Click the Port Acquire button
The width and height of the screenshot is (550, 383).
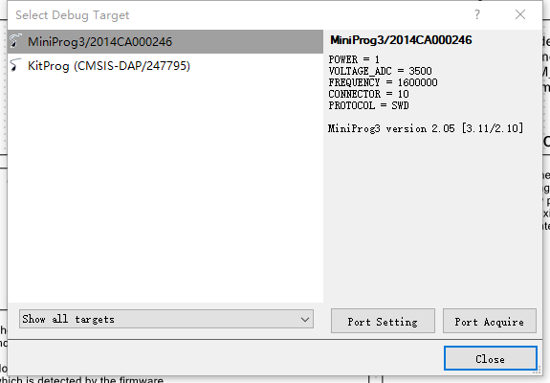(x=490, y=321)
